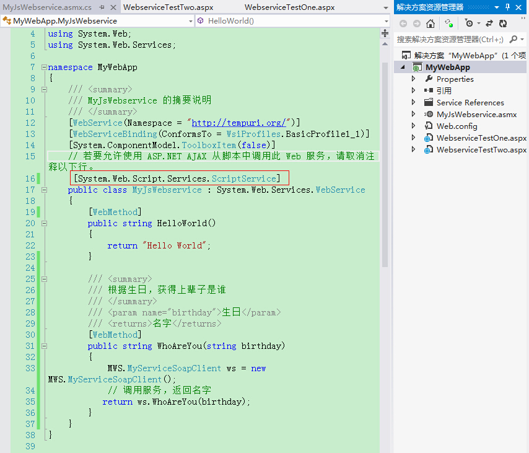Image resolution: width=529 pixels, height=453 pixels.
Task: Collapse the WhoAreYou method body
Action: (44, 346)
